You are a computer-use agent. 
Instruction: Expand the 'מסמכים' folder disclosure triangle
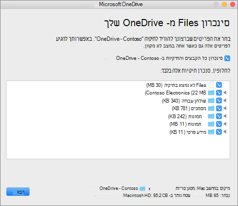coord(225,108)
